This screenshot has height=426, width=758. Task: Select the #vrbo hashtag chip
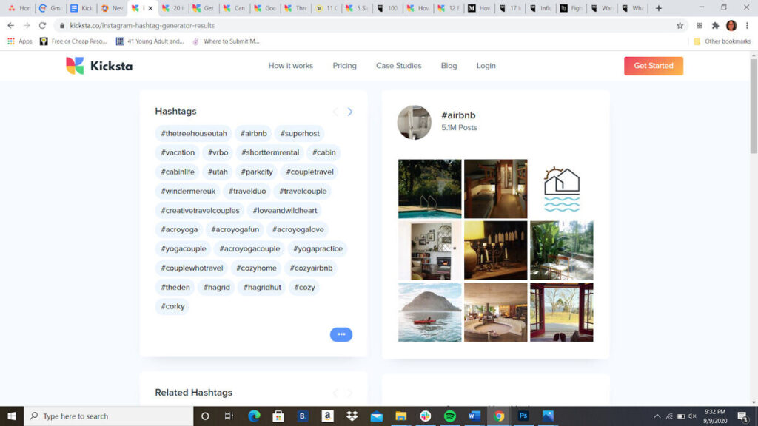pos(218,152)
